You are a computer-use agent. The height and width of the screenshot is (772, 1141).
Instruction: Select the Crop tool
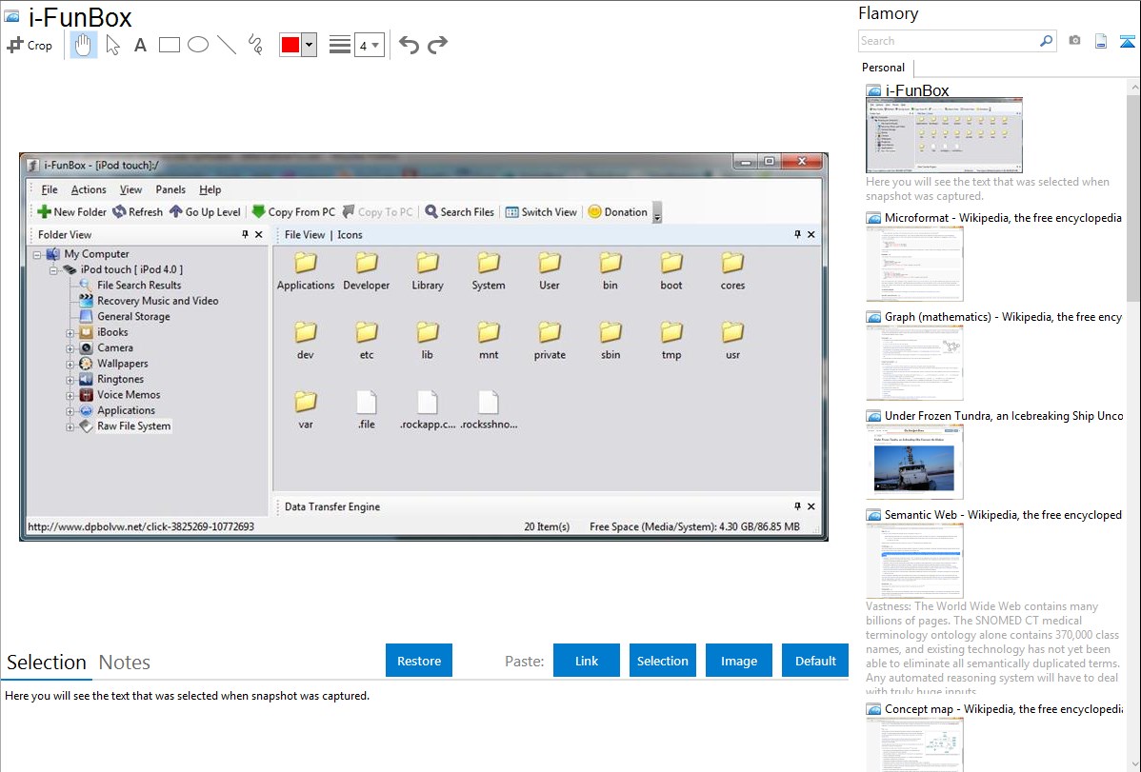(30, 45)
